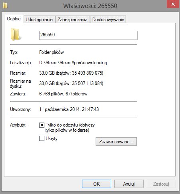
Task: Click the Zastosuj button
Action: pos(161,184)
